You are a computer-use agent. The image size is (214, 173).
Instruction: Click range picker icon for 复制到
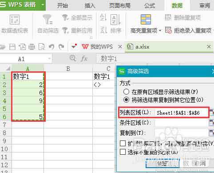point(212,132)
